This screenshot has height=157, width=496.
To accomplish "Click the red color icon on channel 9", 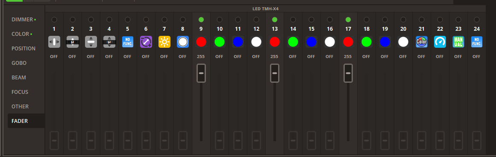I will [x=201, y=42].
